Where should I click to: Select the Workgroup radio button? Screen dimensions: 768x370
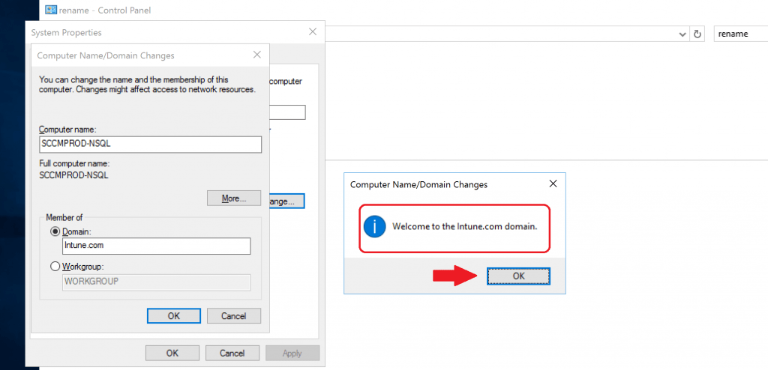click(55, 267)
